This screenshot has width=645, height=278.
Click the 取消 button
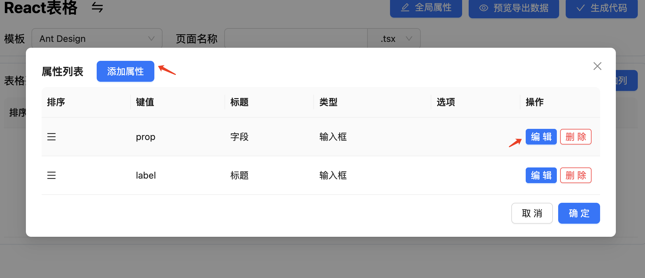pos(532,213)
